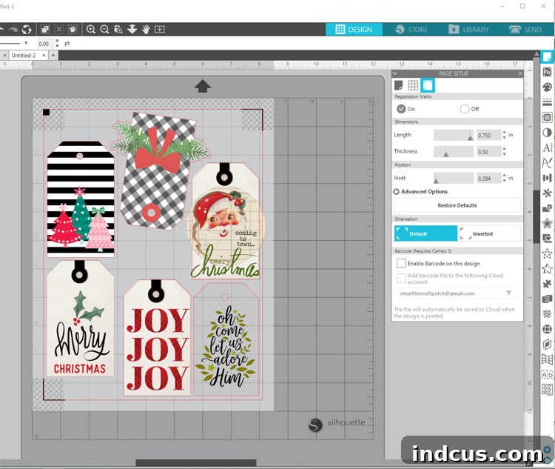Increase line thickness pt stepper
The image size is (555, 469).
(x=57, y=41)
